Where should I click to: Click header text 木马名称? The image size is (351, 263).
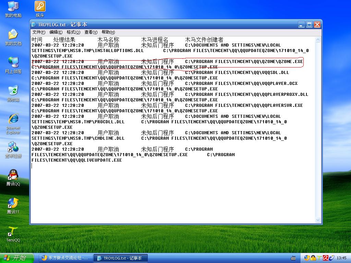tap(108, 40)
